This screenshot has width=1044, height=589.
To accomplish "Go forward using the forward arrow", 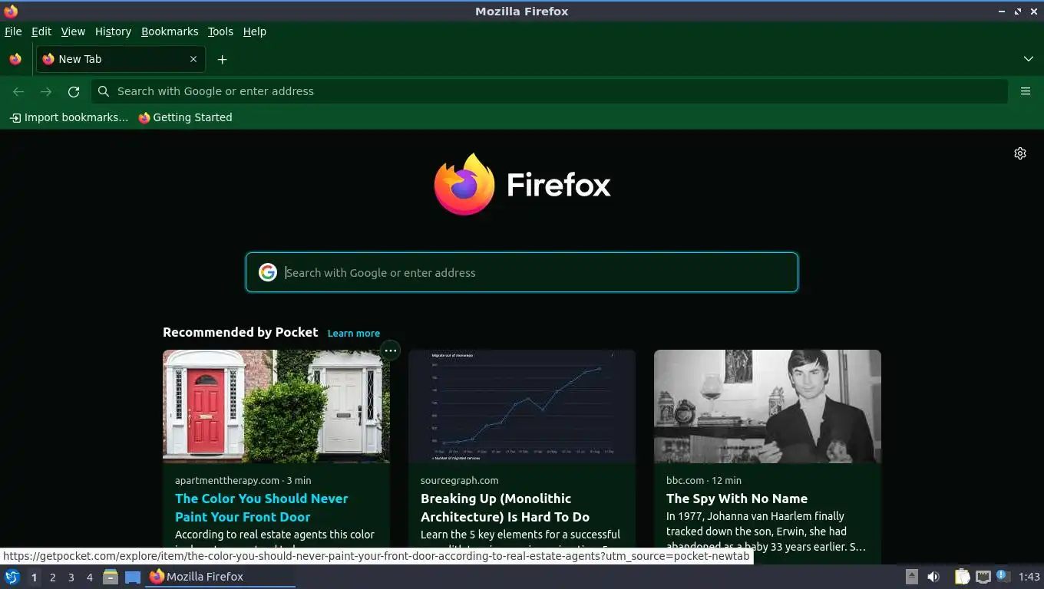I will coord(46,91).
